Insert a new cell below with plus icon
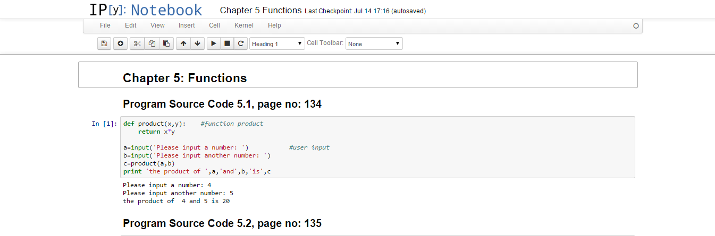This screenshot has height=236, width=715. 120,43
